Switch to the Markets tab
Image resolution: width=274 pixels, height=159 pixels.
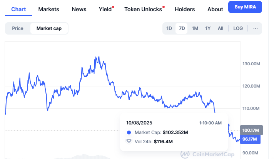(x=49, y=9)
